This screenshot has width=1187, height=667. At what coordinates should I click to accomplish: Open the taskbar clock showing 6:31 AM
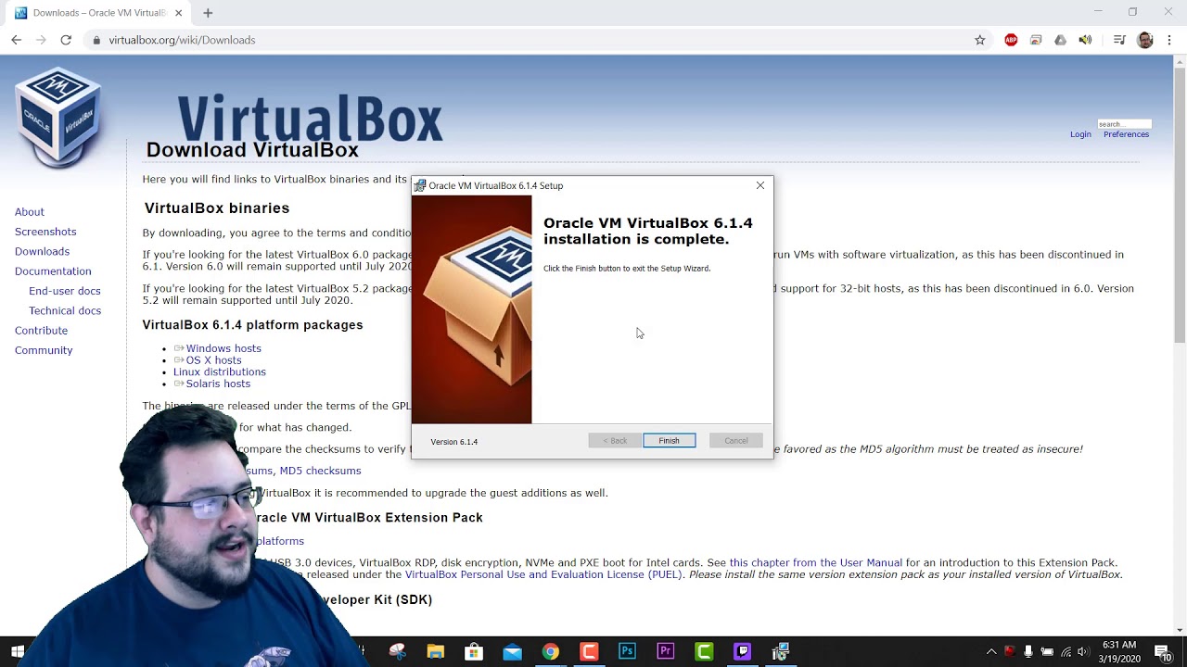pyautogui.click(x=1119, y=651)
